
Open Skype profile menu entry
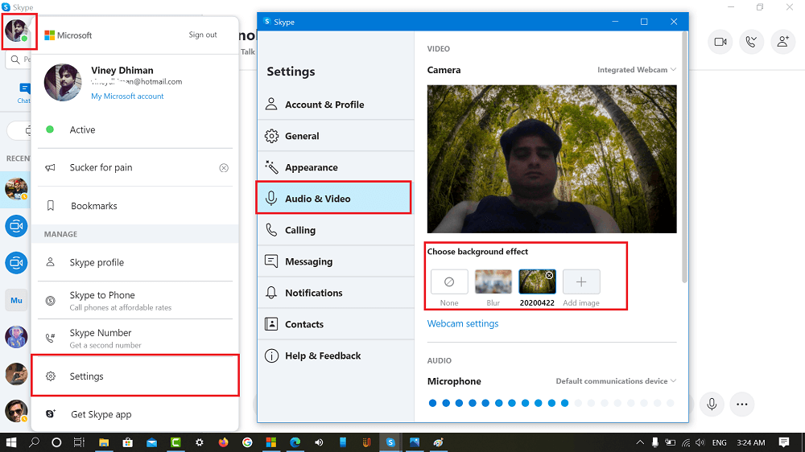point(135,262)
